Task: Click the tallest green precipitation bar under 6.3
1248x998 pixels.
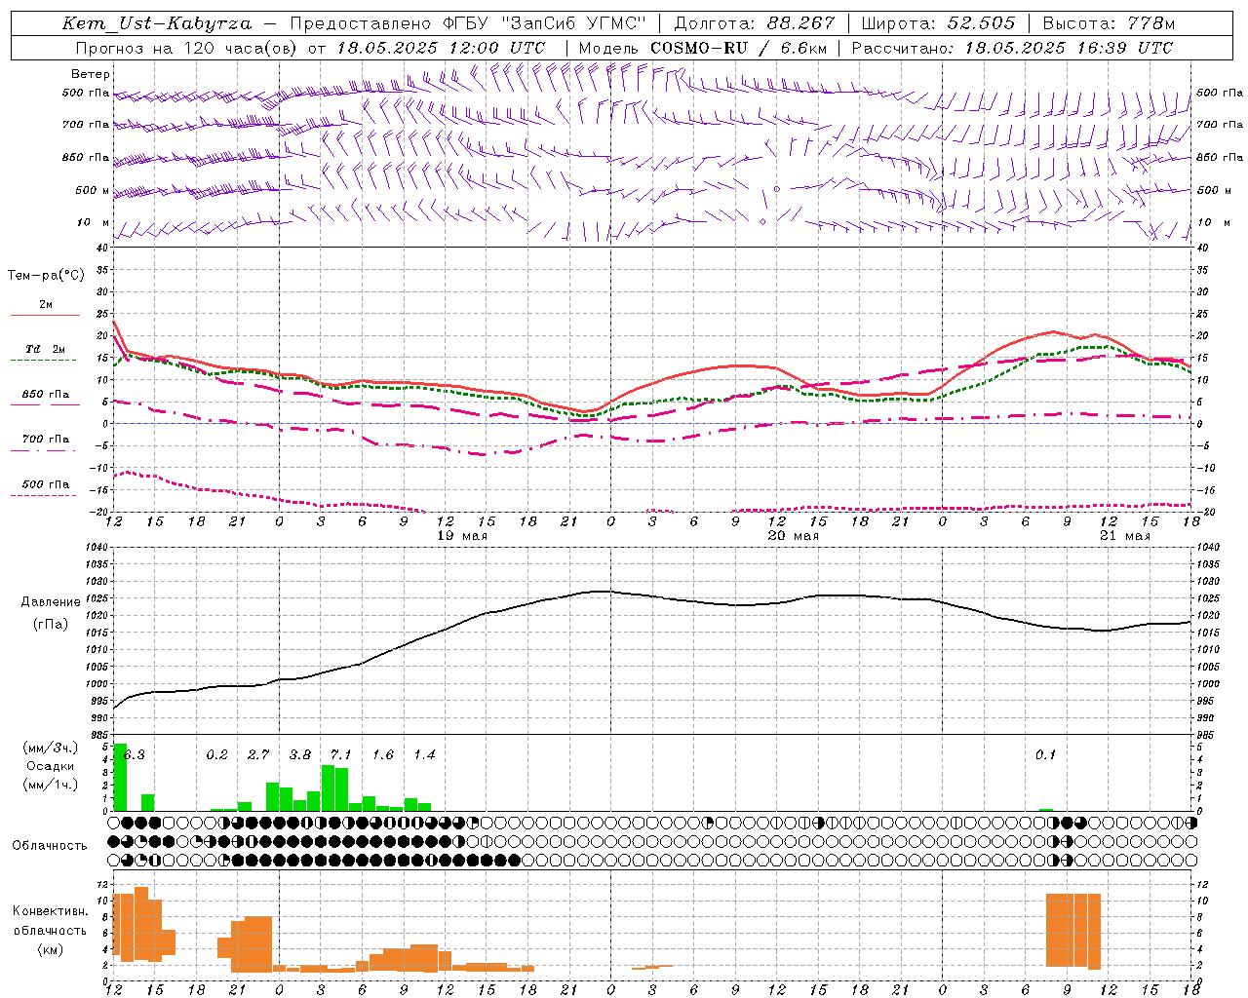Action: coord(120,777)
